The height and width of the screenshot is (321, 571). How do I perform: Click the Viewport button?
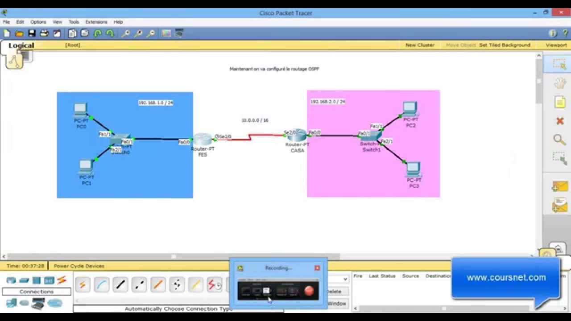[x=556, y=45]
